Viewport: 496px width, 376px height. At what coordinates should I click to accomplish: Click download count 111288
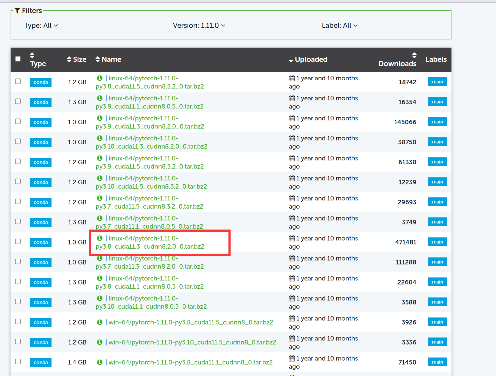406,262
